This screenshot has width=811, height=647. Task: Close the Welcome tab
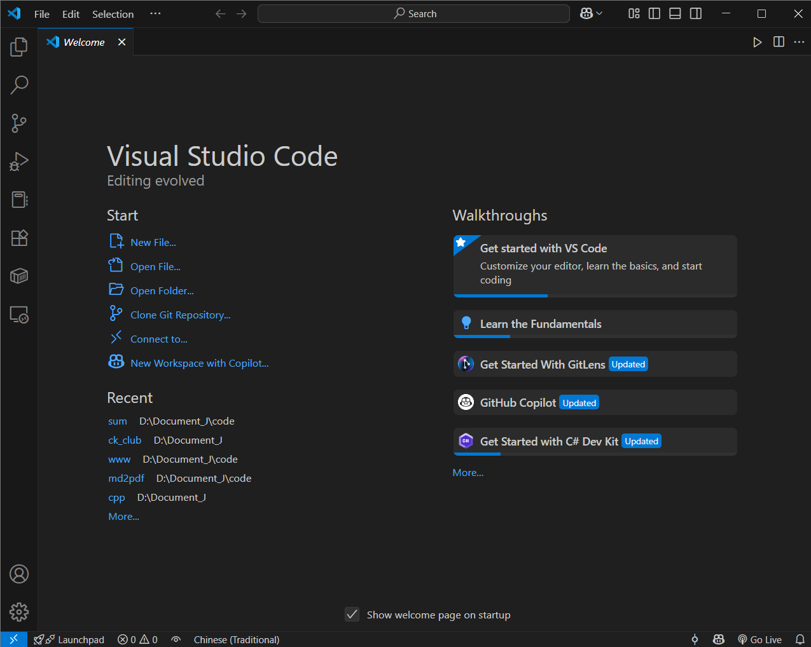pos(121,42)
